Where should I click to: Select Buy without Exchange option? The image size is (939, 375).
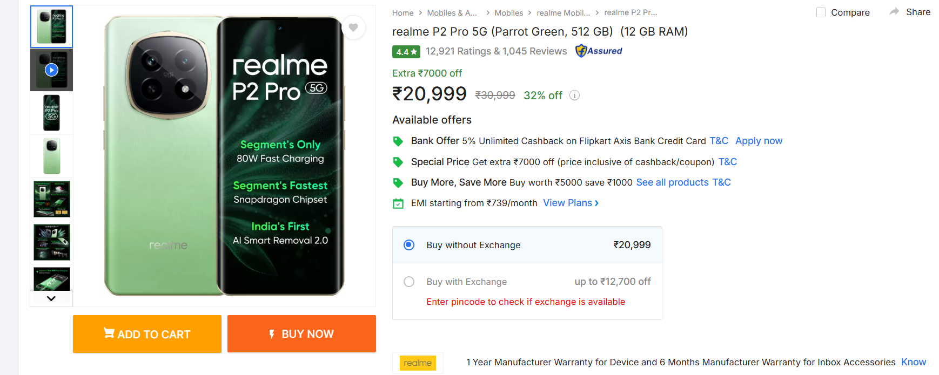[x=409, y=245]
